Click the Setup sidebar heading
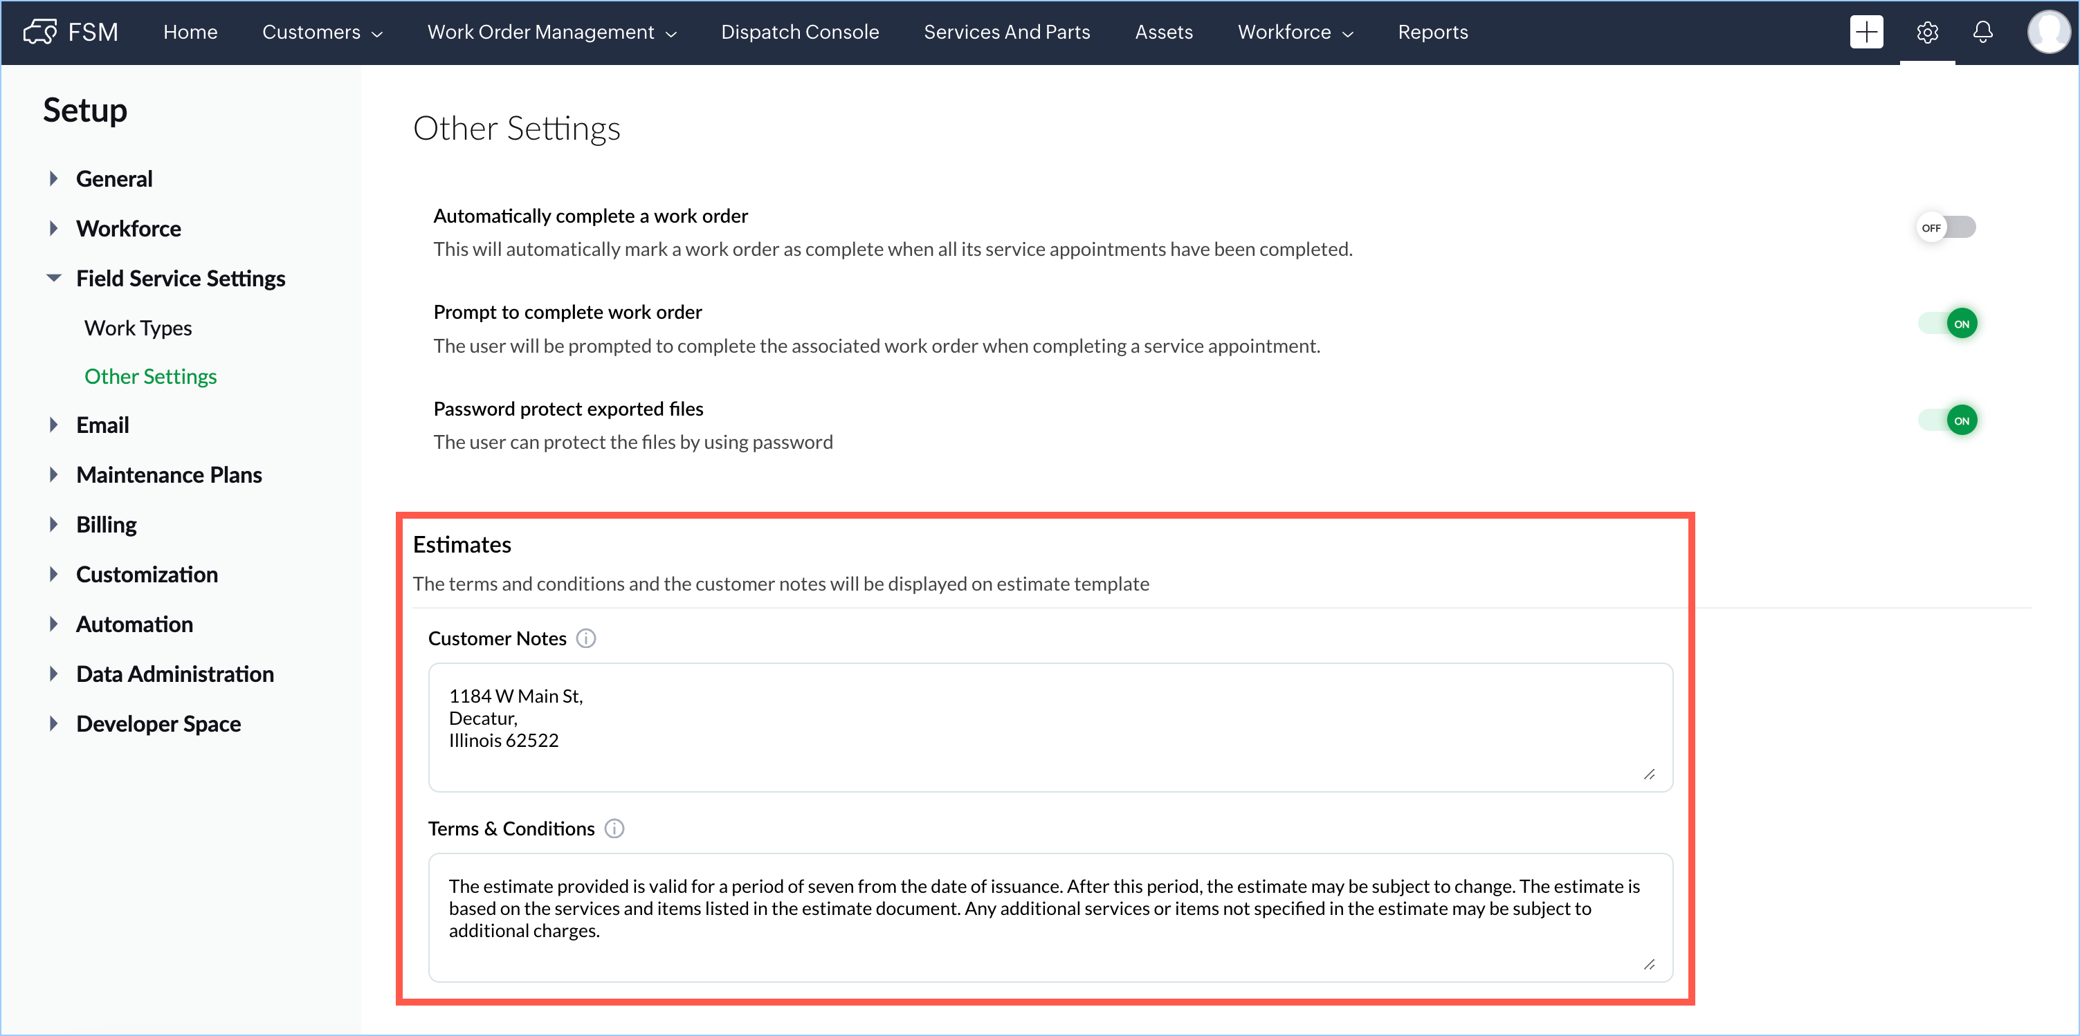The image size is (2080, 1036). click(x=85, y=111)
